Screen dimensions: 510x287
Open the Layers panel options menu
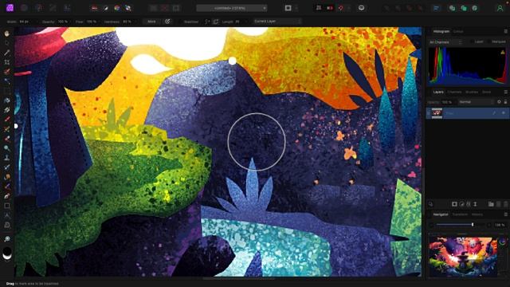point(505,92)
